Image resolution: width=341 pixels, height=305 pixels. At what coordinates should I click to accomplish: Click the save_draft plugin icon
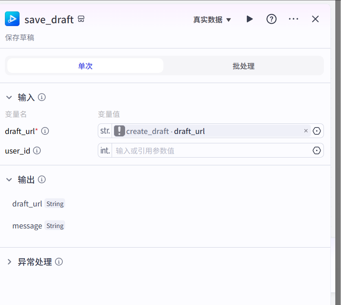pos(12,19)
